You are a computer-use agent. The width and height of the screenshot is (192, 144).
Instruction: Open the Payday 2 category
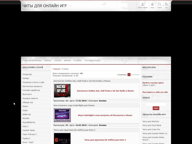[x=26, y=138]
